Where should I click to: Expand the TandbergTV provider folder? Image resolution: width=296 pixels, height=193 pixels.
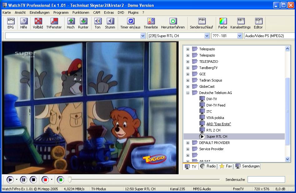pyautogui.click(x=188, y=68)
